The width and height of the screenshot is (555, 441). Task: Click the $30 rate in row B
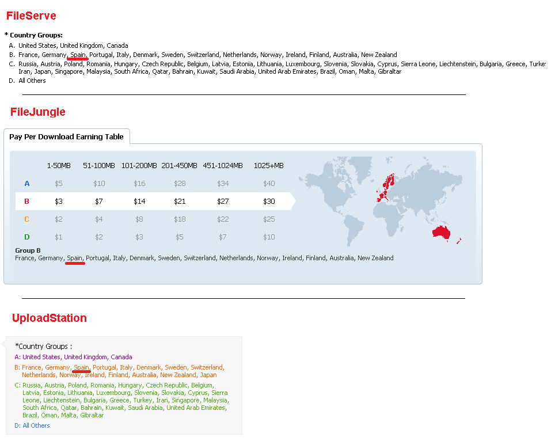269,202
